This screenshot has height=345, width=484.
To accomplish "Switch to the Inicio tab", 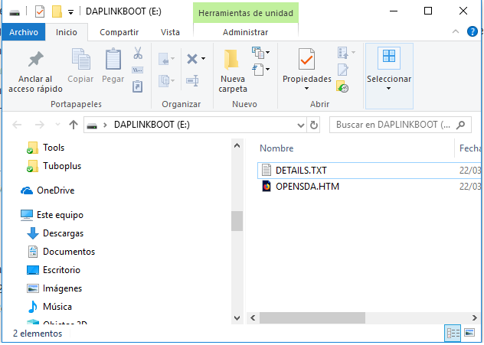I will click(67, 32).
